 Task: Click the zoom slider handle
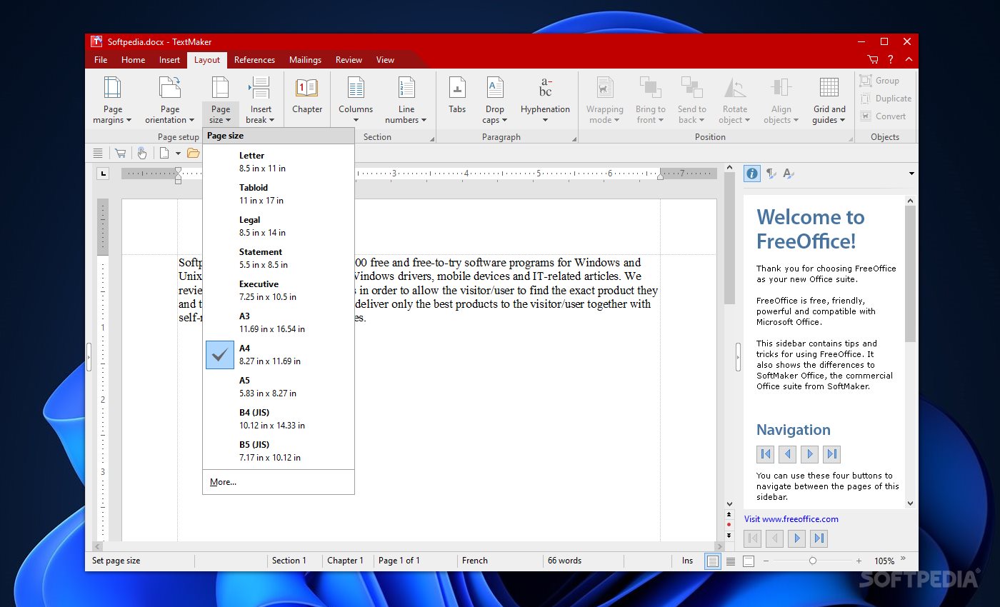pyautogui.click(x=812, y=561)
